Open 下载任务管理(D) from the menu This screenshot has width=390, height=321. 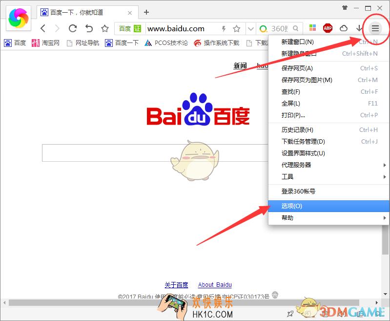click(329, 142)
